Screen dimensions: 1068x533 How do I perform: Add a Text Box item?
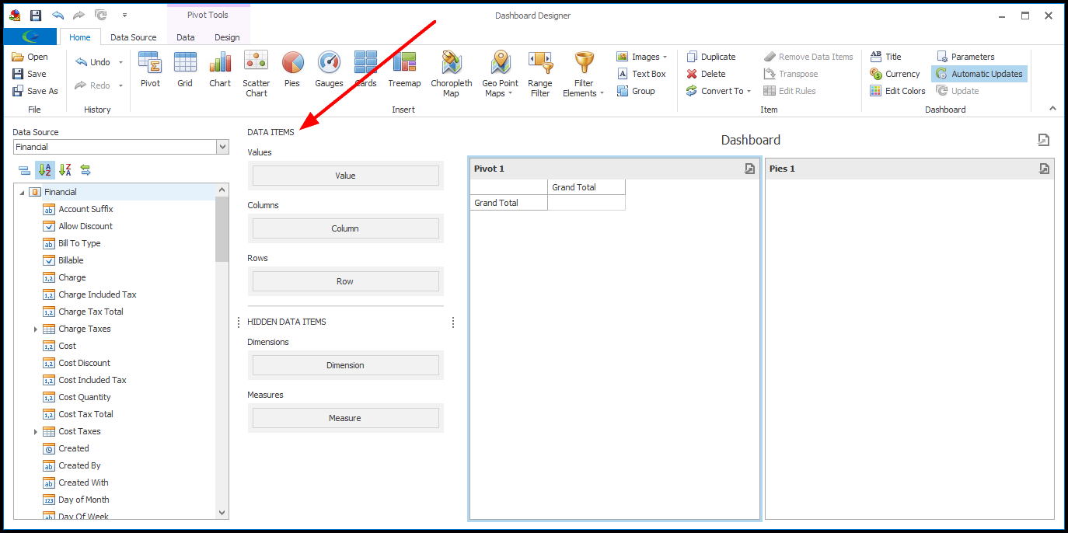(642, 74)
